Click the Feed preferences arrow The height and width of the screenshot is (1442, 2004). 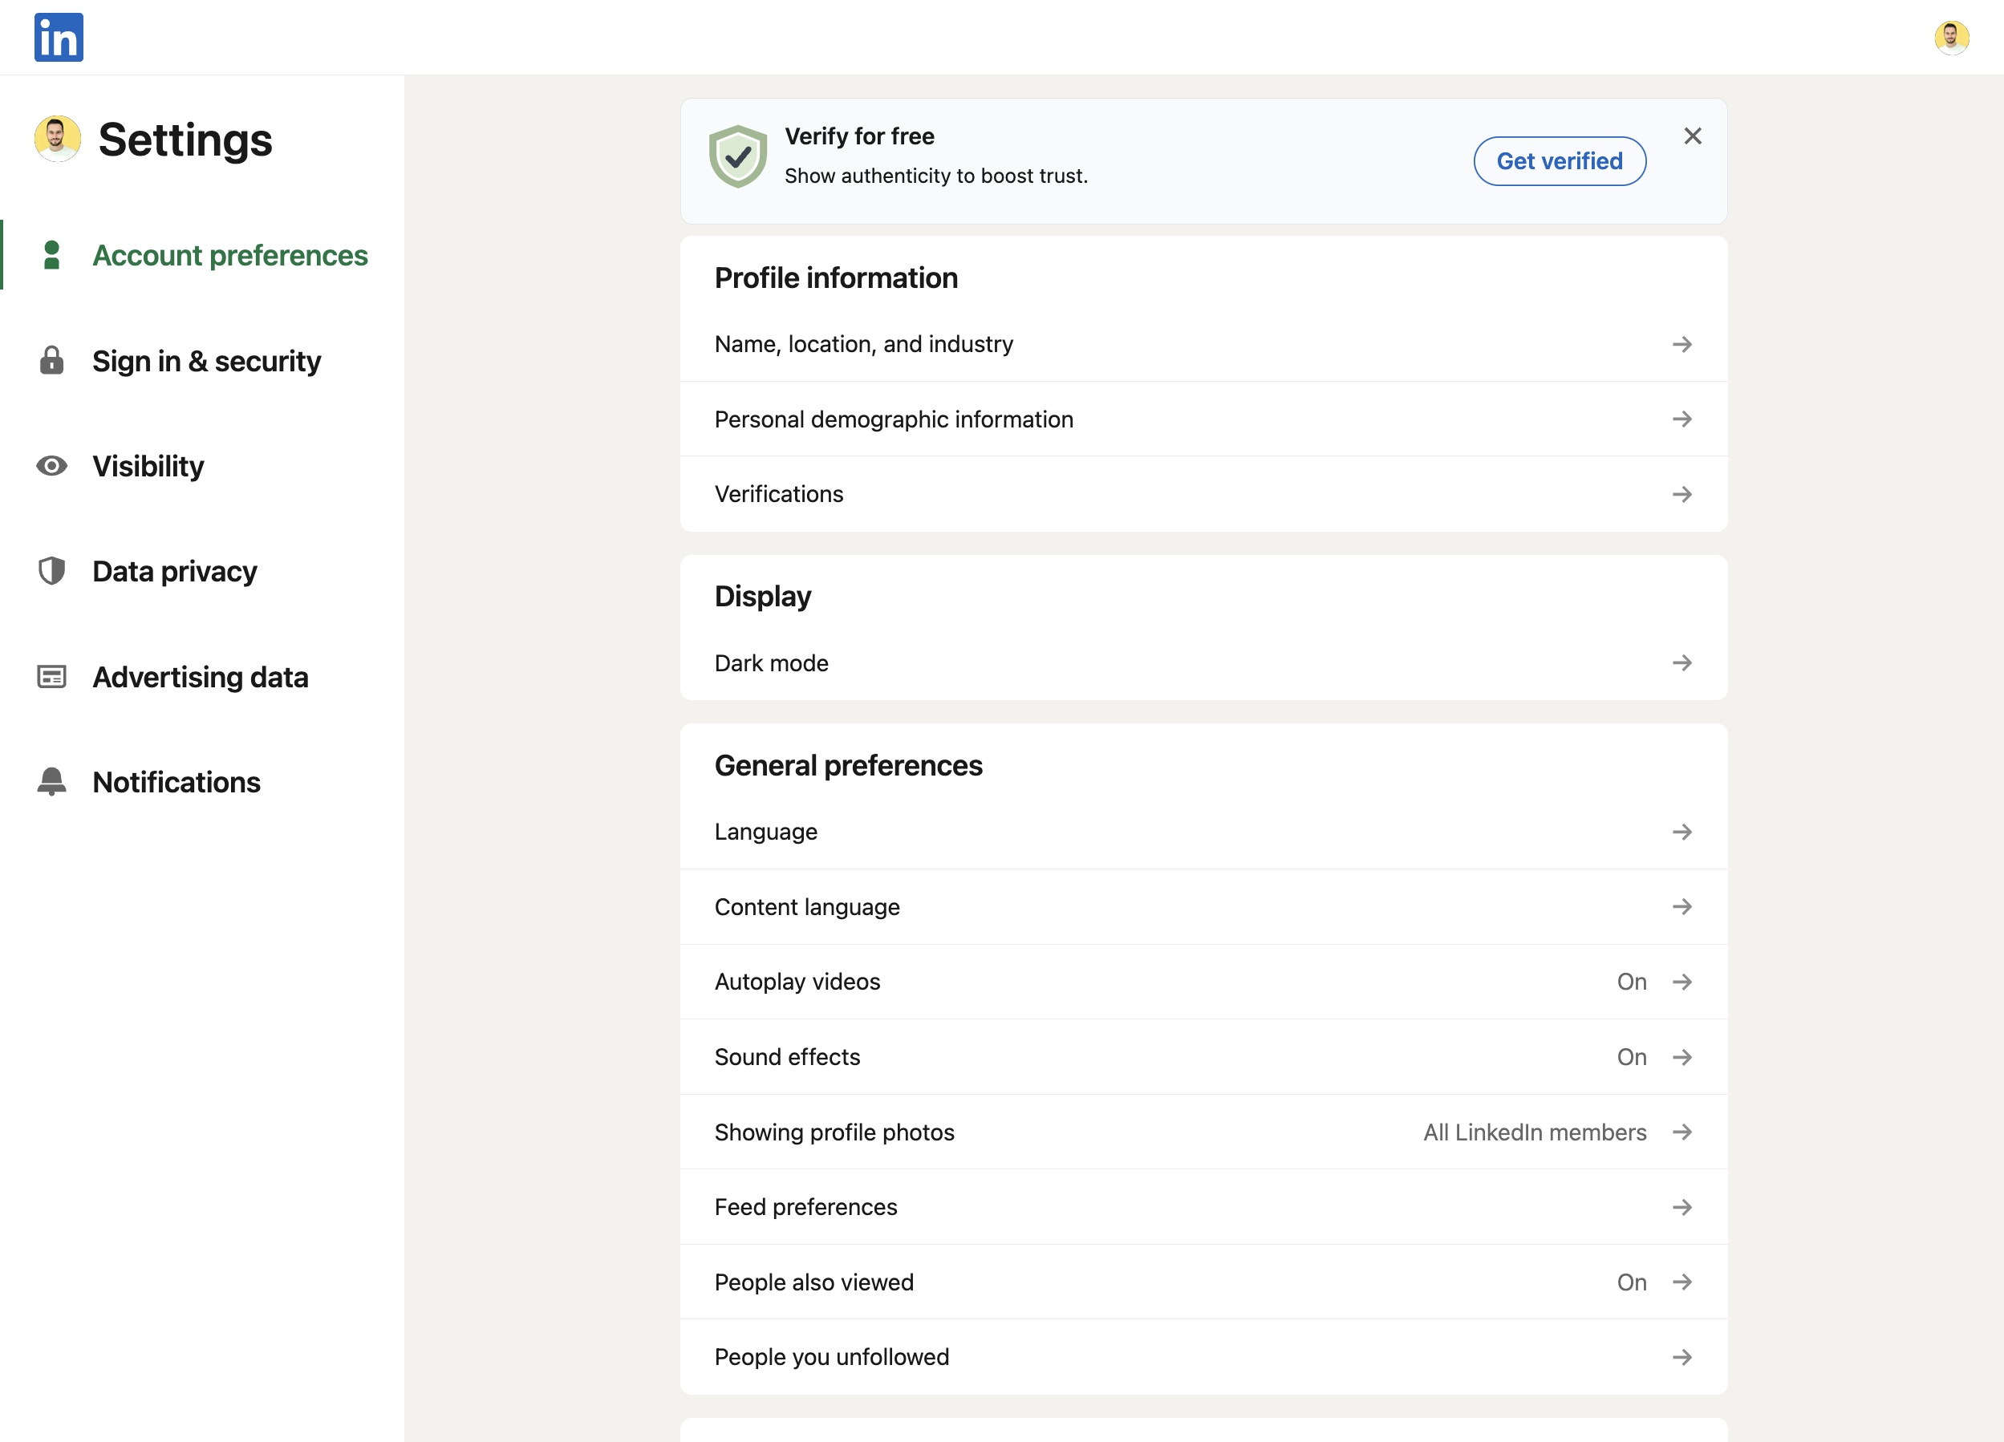pyautogui.click(x=1681, y=1207)
